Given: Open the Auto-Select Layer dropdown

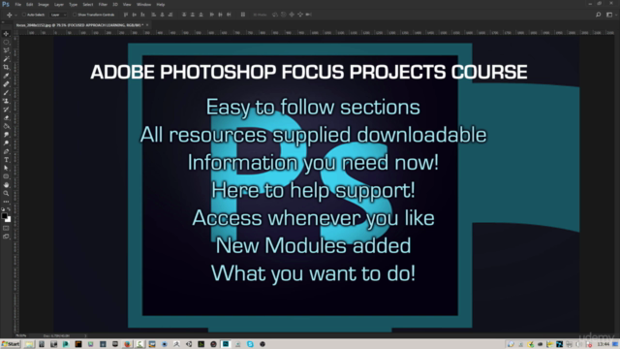Looking at the screenshot, I should coord(58,15).
